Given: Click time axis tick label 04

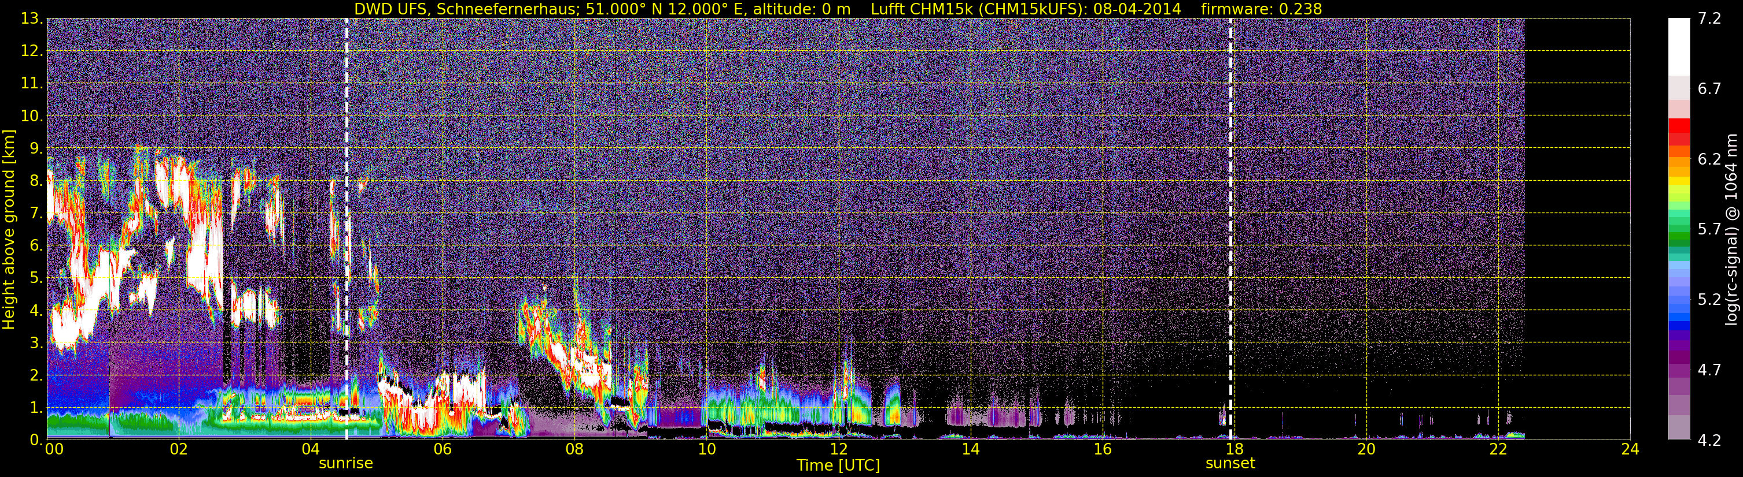Looking at the screenshot, I should click(x=311, y=449).
